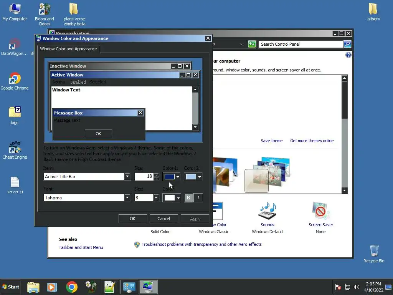Switch to Personalization taskbar item
This screenshot has height=295, width=393.
point(149,287)
